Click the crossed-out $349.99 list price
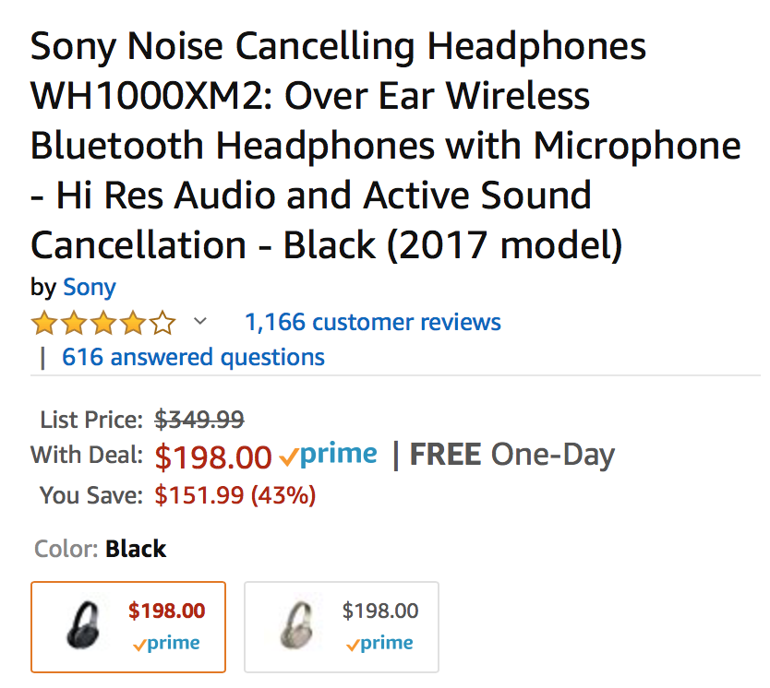The width and height of the screenshot is (770, 688). point(199,420)
